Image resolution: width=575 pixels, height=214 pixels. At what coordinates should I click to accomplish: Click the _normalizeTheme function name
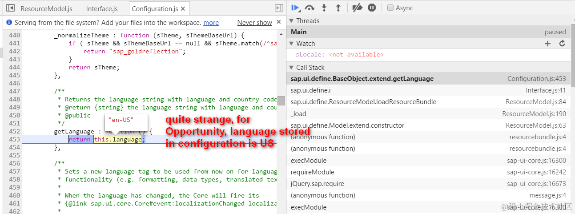81,35
